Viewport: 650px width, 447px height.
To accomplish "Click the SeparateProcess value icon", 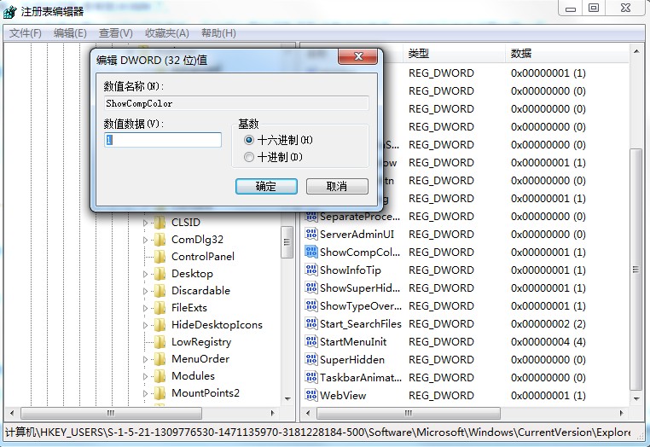I will [310, 217].
